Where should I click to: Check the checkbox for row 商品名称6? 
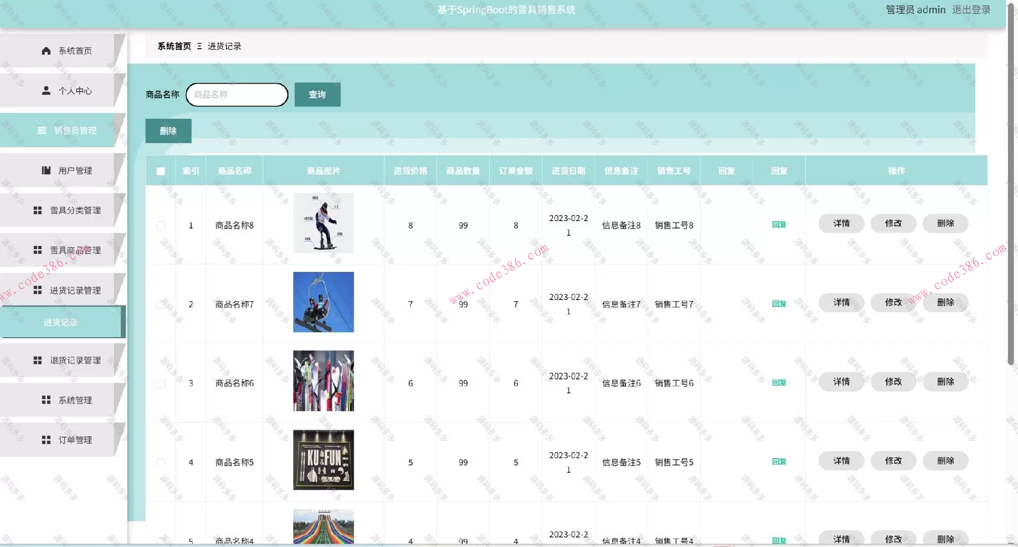click(x=161, y=384)
